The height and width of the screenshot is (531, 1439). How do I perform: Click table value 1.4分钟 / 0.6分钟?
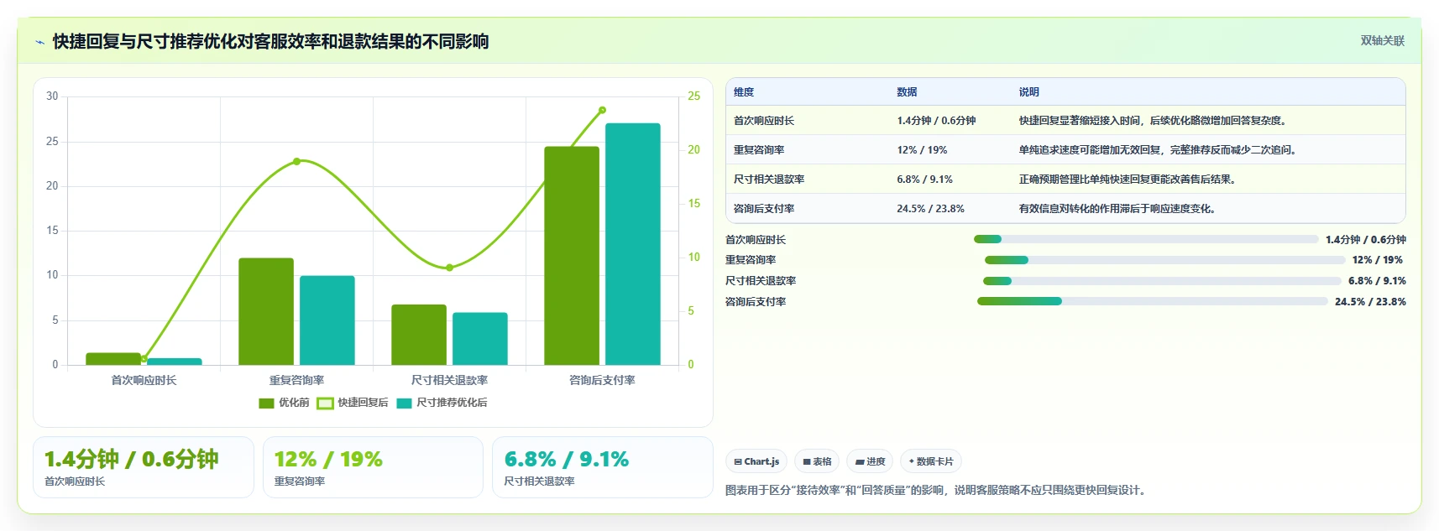pos(936,121)
